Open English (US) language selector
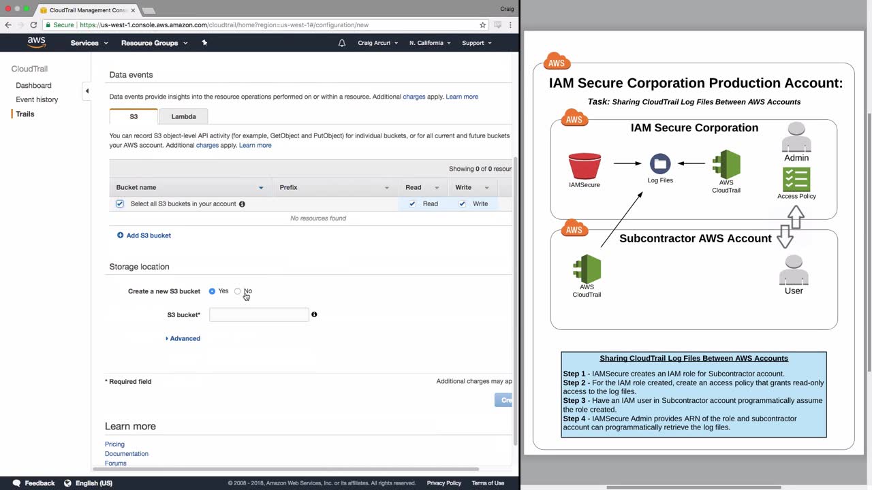The width and height of the screenshot is (872, 490). (94, 483)
